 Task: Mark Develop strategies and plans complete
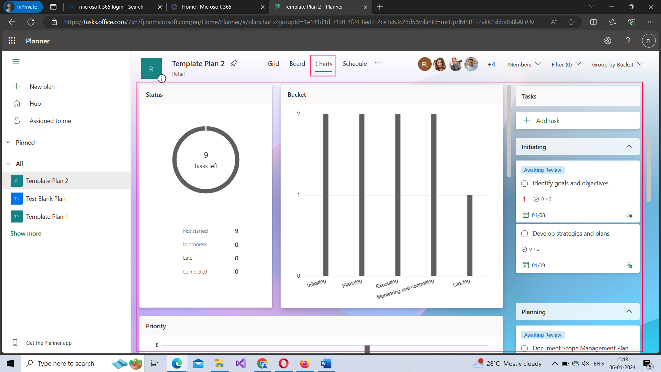(x=524, y=234)
